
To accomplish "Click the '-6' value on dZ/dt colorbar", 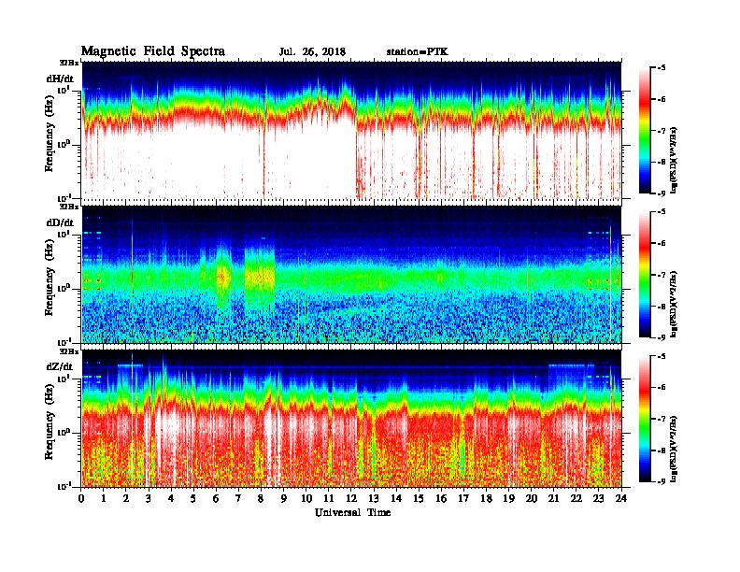I will click(x=662, y=387).
